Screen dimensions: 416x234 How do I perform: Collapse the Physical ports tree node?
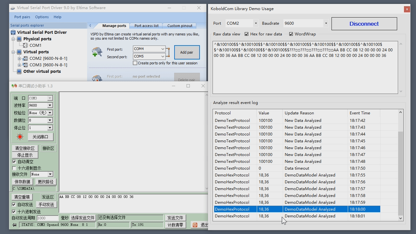13,39
